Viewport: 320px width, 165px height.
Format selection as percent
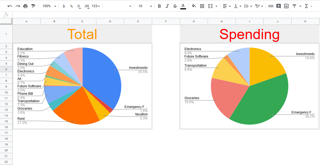72,6
